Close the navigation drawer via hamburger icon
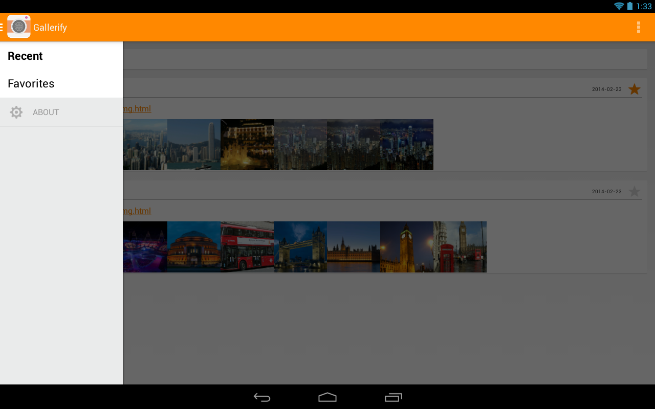Screen dimensions: 655x409 2,27
